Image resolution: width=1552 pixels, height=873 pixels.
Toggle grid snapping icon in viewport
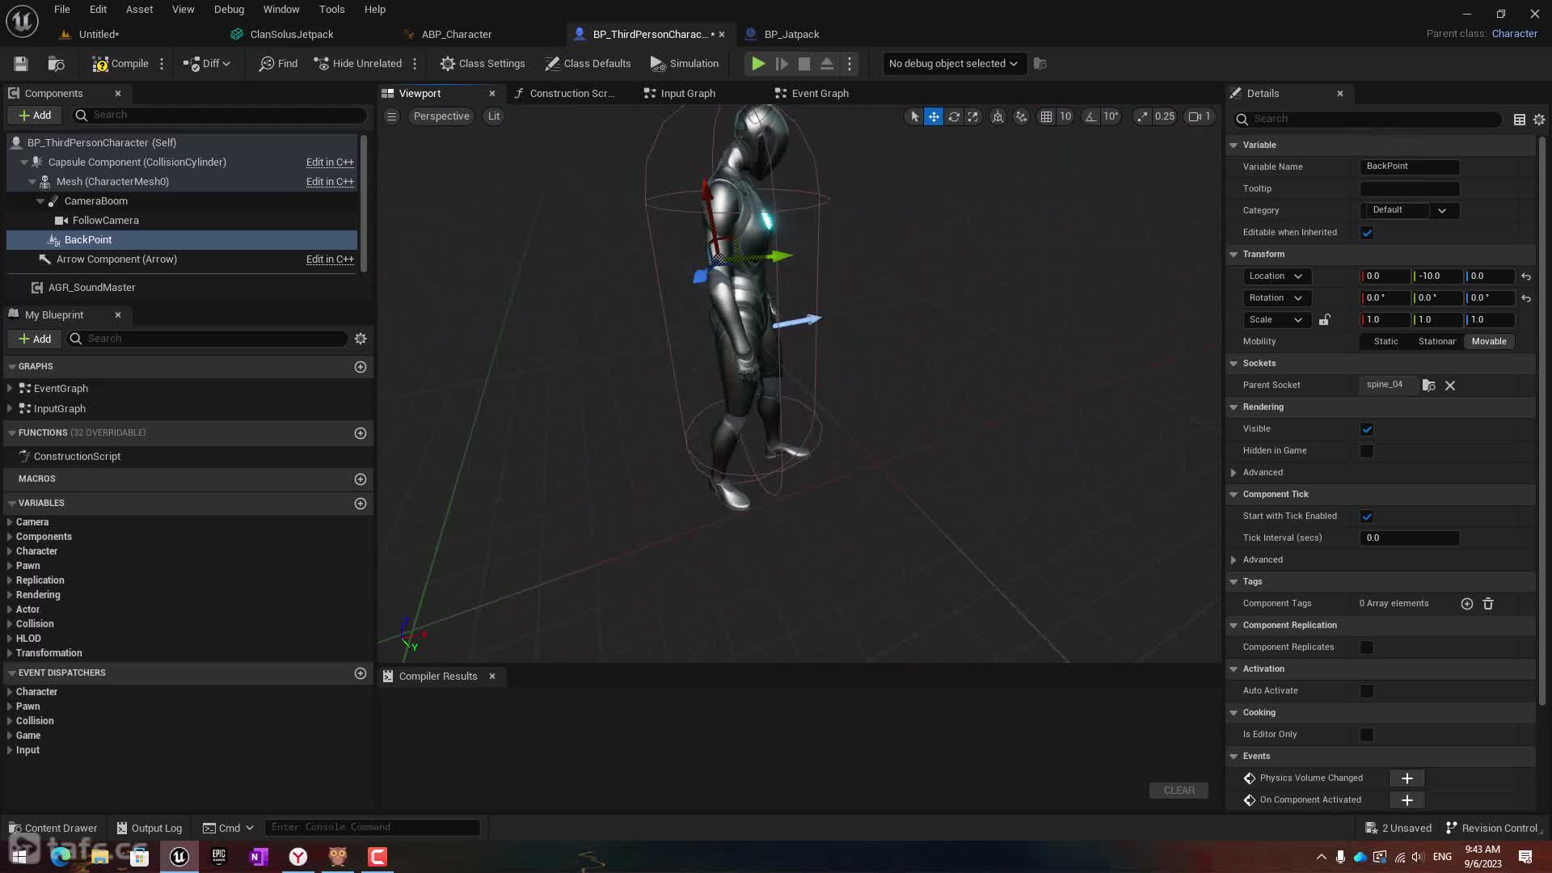1046,116
